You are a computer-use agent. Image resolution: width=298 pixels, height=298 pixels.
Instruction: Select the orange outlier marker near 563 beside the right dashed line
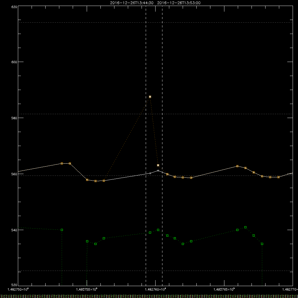click(x=158, y=165)
